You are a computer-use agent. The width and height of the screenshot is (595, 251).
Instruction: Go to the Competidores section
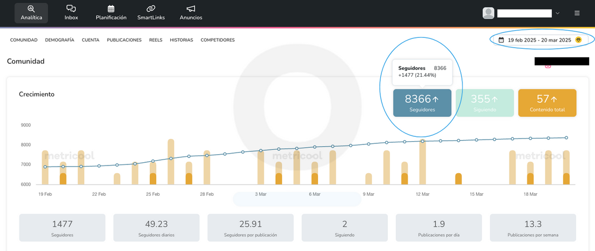coord(217,40)
